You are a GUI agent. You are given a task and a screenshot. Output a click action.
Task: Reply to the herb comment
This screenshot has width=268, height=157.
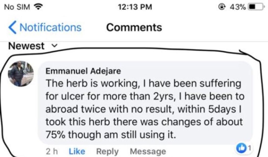pyautogui.click(x=107, y=151)
